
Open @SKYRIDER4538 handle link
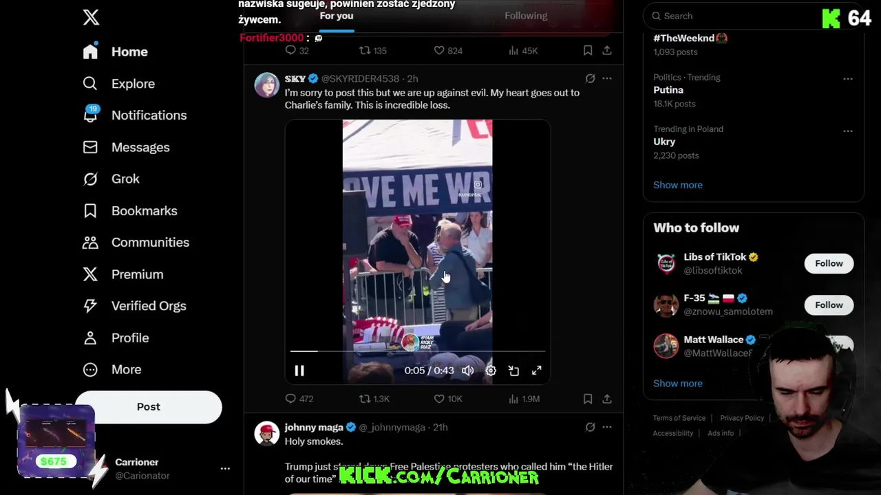point(360,78)
